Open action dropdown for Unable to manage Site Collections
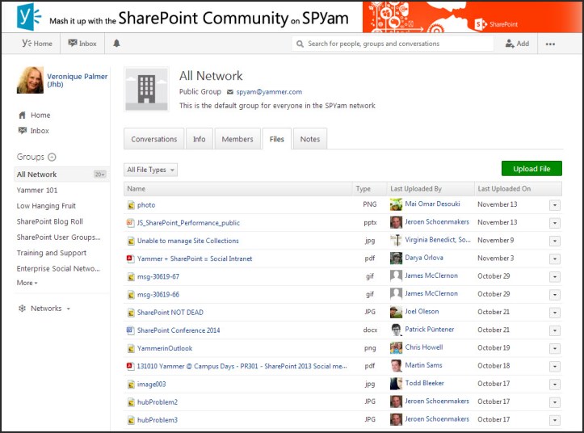The width and height of the screenshot is (584, 433). [x=555, y=241]
